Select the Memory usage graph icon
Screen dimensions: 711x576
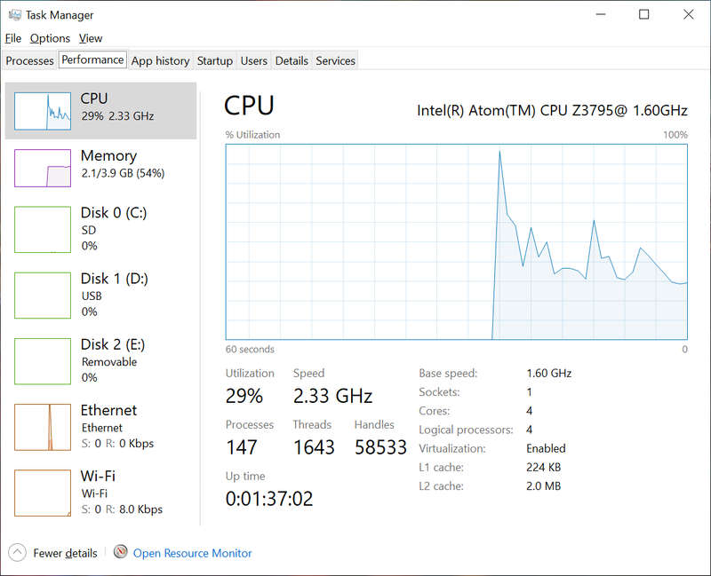pos(43,168)
